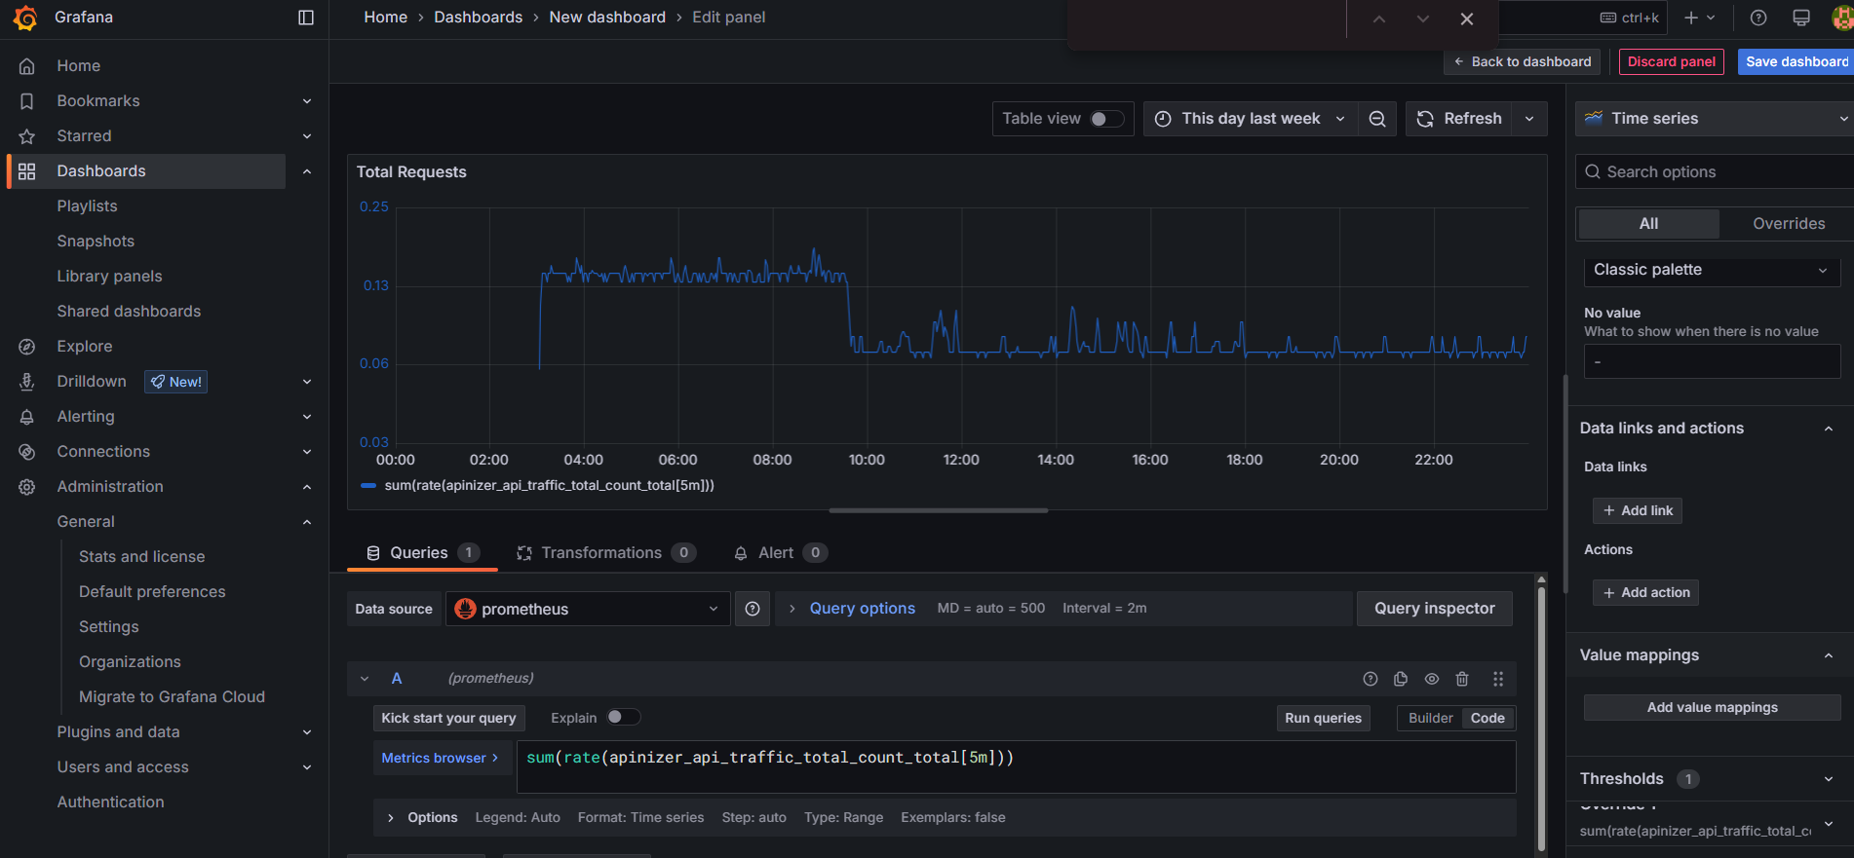Open refresh interval dropdown arrow
1854x858 pixels.
click(1529, 119)
